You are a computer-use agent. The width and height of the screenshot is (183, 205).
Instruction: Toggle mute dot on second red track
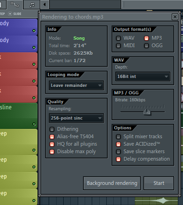[34, 81]
